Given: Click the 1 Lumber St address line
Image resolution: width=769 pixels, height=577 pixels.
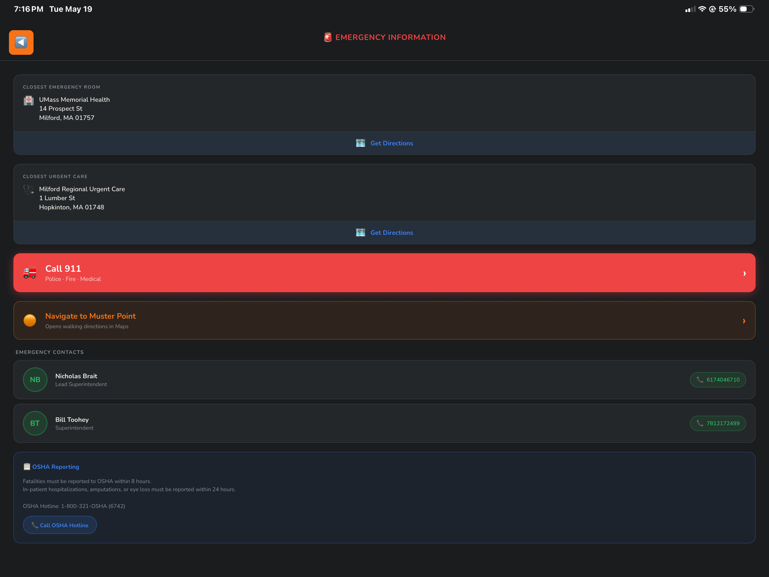Looking at the screenshot, I should click(x=57, y=198).
